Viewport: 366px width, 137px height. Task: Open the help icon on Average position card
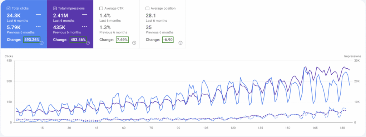tap(180, 43)
